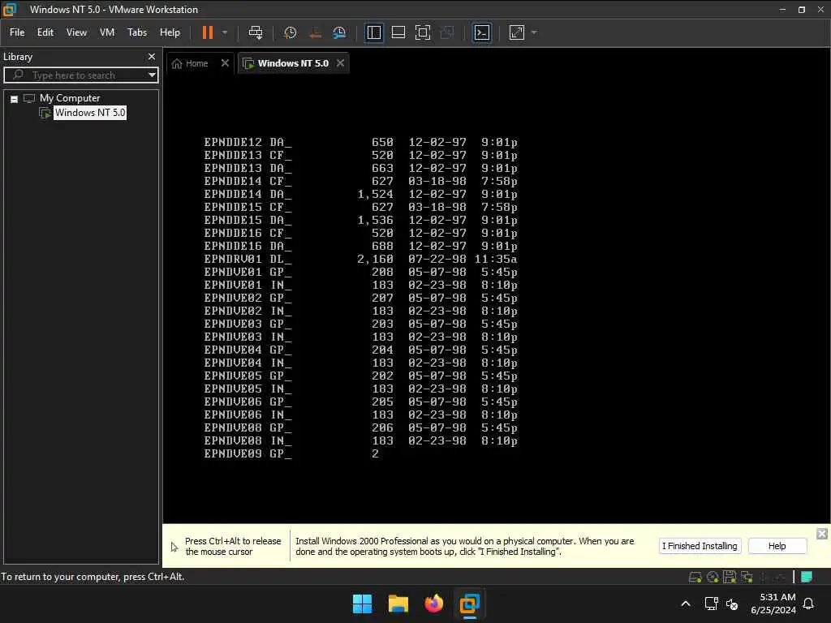Viewport: 831px width, 623px height.
Task: Open the stretch display dropdown arrow
Action: pyautogui.click(x=534, y=32)
